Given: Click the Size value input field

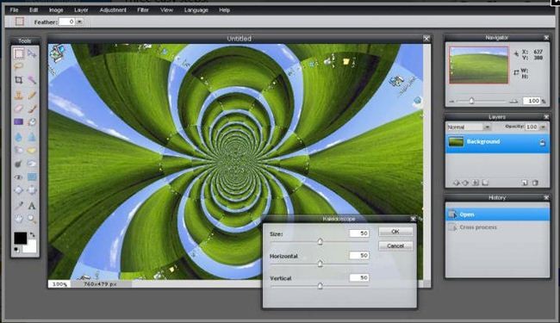Looking at the screenshot, I should pyautogui.click(x=359, y=233).
